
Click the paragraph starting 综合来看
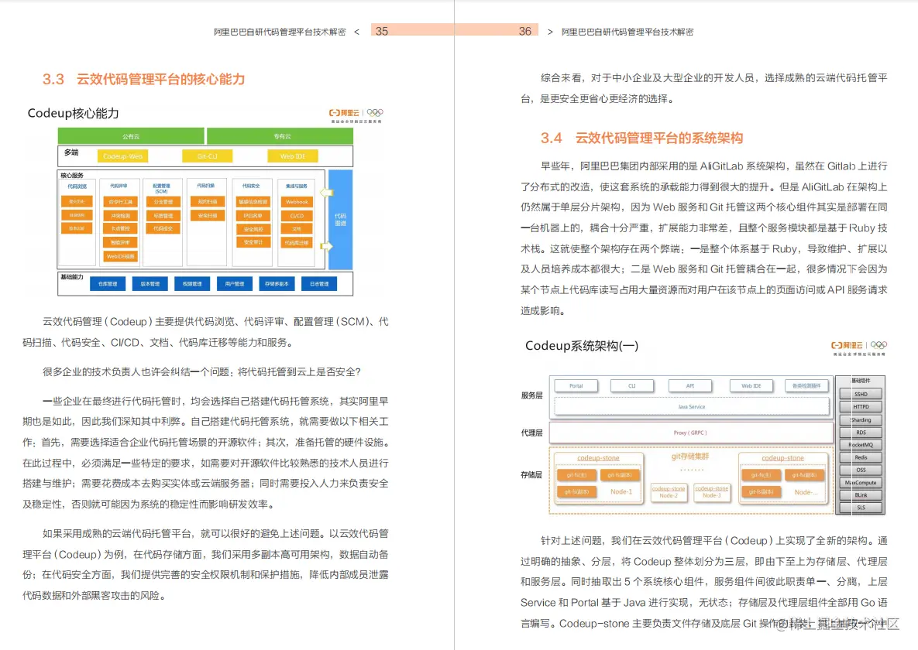click(x=703, y=88)
